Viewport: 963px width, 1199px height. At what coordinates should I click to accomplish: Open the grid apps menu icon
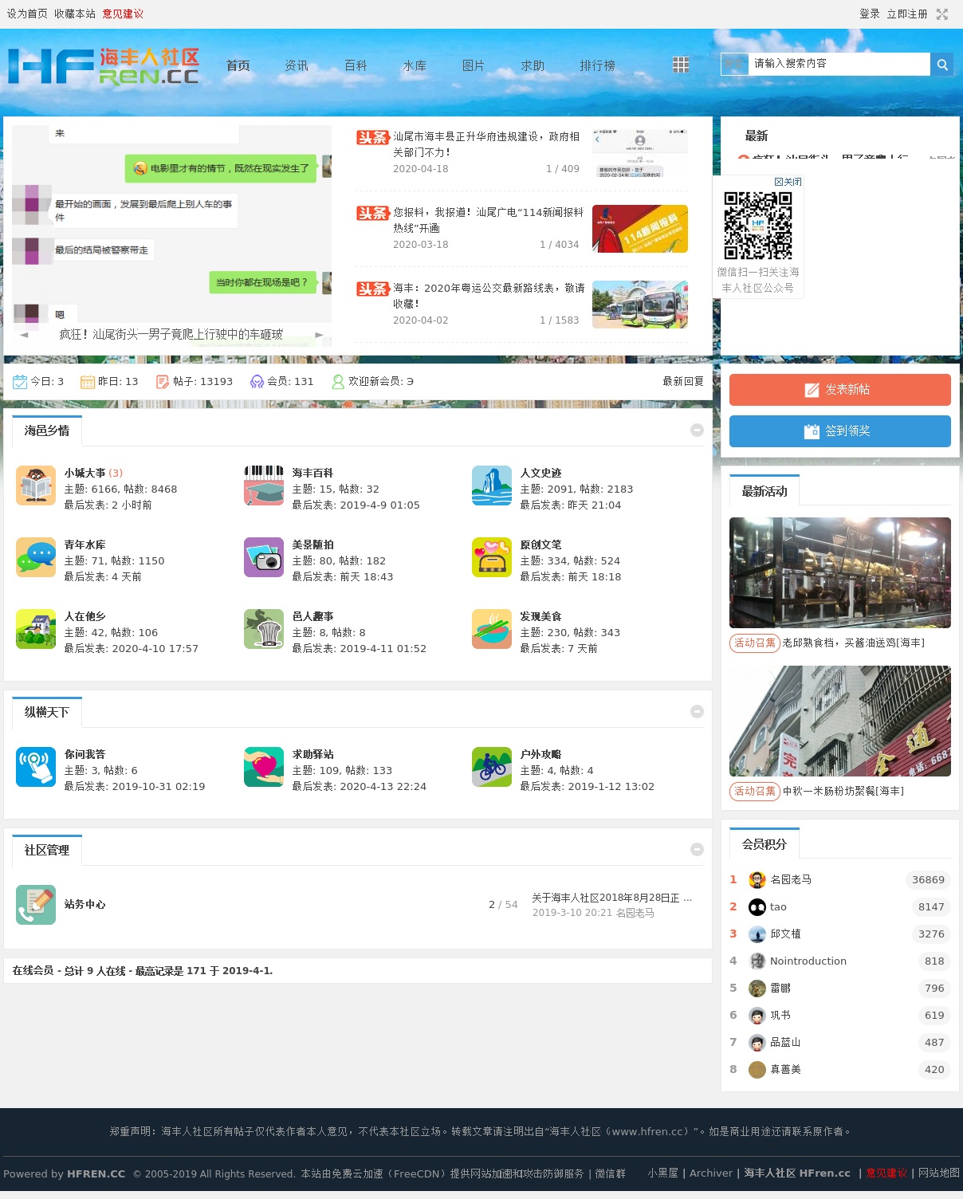click(681, 65)
